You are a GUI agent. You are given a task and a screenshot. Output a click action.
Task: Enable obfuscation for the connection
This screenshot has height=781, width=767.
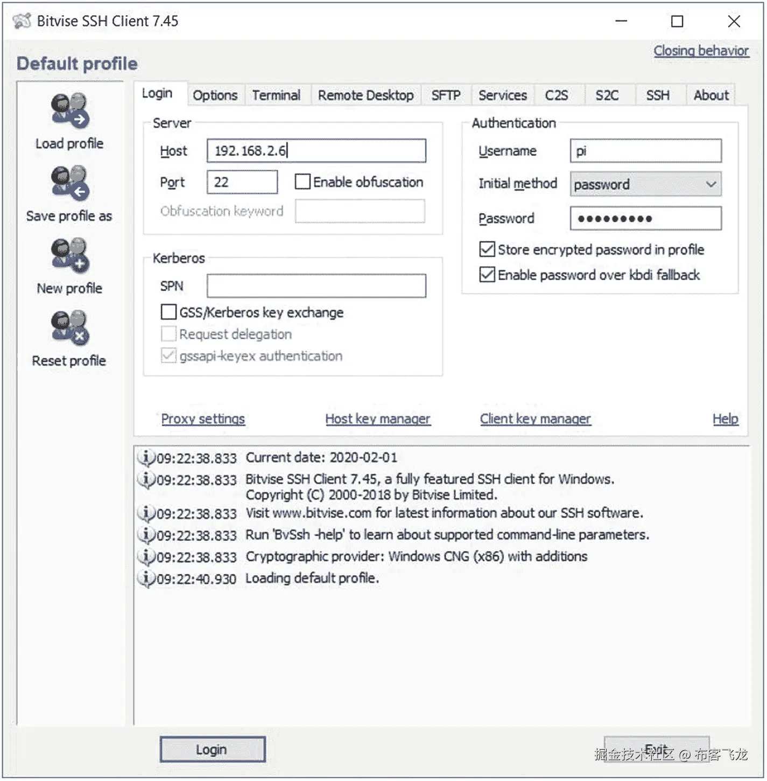pos(302,182)
